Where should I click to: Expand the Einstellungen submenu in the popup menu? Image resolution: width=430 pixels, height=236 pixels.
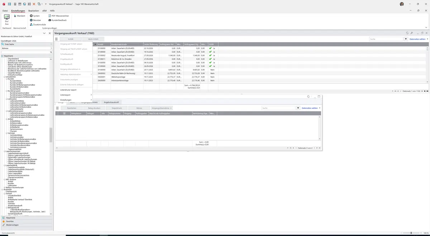pyautogui.click(x=76, y=100)
